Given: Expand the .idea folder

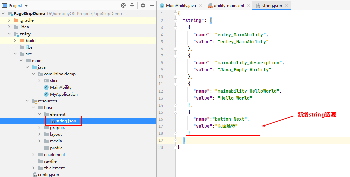Looking at the screenshot, I should tap(9, 27).
